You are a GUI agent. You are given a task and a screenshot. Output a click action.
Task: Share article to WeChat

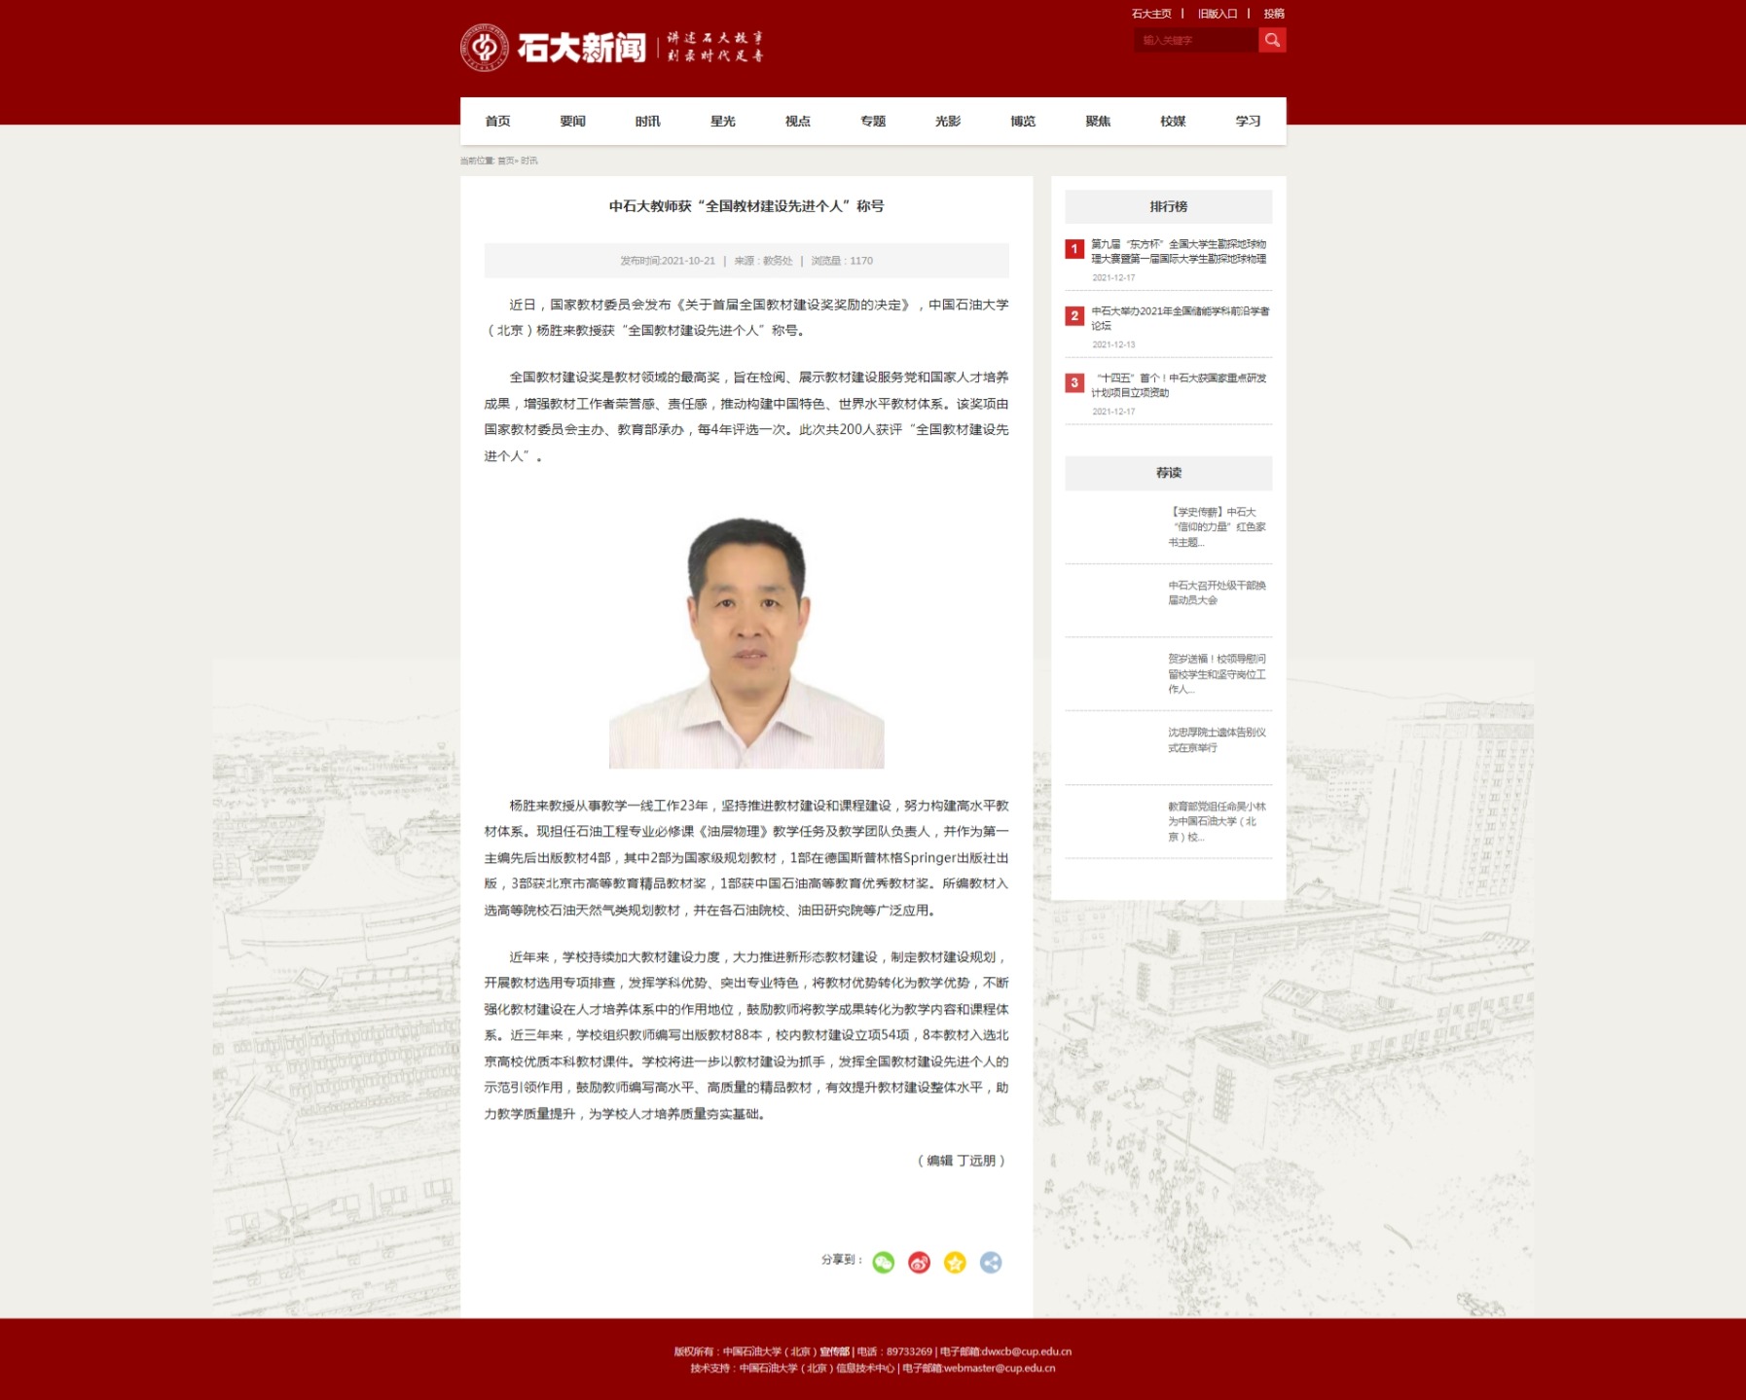coord(883,1262)
